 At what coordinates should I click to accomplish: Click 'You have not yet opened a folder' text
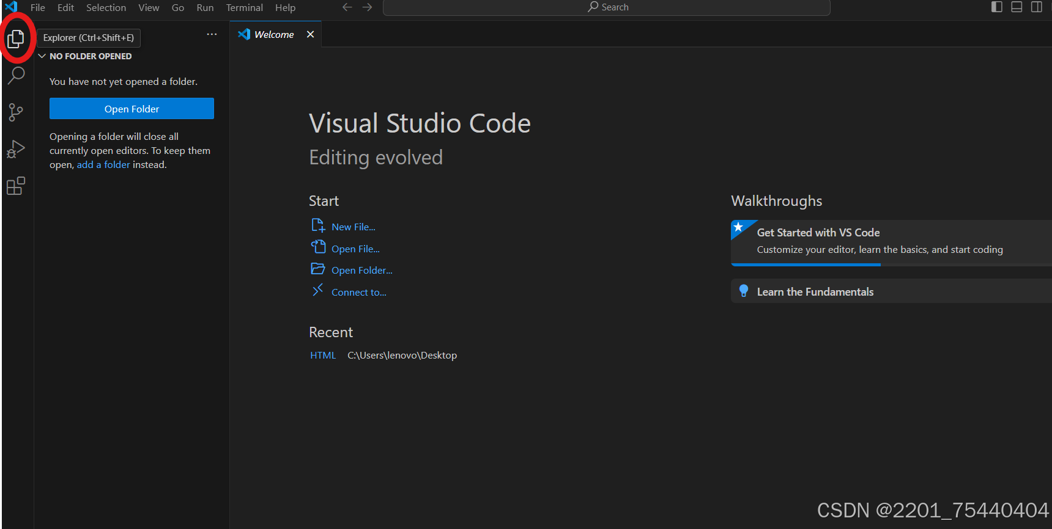(x=124, y=81)
